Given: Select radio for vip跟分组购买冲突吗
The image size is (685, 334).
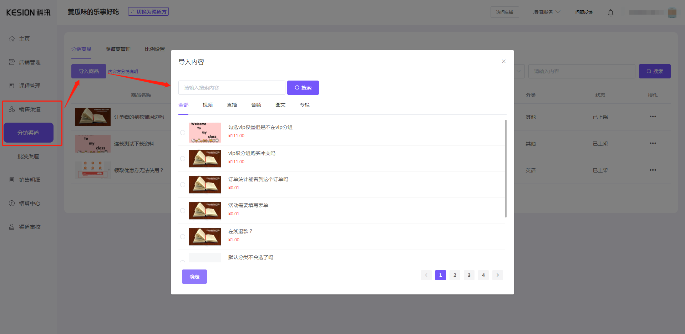Looking at the screenshot, I should (183, 159).
